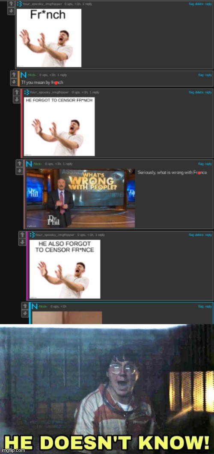
Task: Downvote the 'HE ALSO FORGOT' comment
Action: 22,242
